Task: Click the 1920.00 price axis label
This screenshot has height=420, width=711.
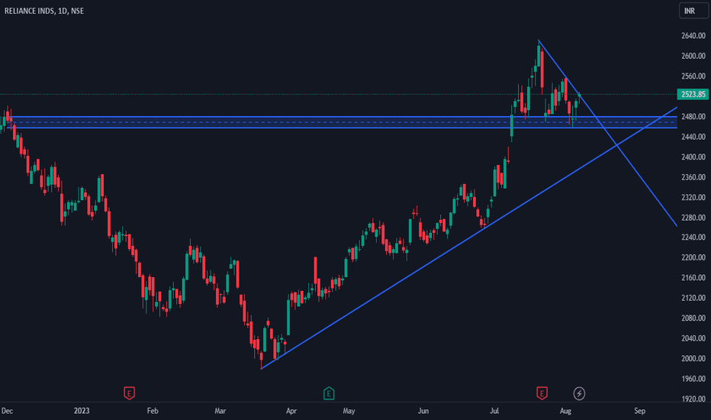Action: pos(693,399)
